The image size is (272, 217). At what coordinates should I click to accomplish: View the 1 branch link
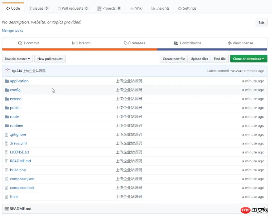(81, 43)
